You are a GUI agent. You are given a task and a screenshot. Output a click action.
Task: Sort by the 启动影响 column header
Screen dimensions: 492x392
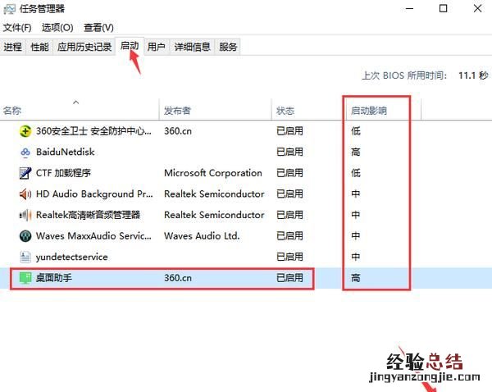(x=368, y=111)
